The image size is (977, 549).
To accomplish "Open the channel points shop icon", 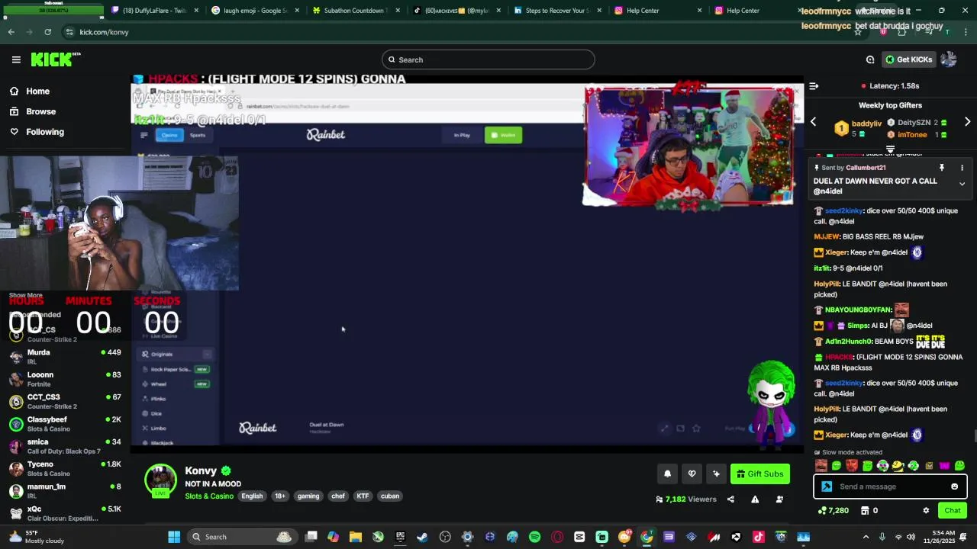I will [x=865, y=511].
